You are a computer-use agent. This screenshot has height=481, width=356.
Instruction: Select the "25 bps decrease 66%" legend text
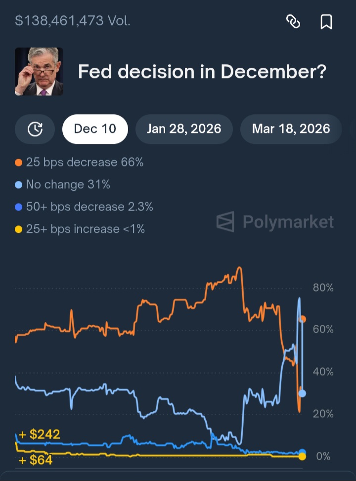click(x=85, y=163)
